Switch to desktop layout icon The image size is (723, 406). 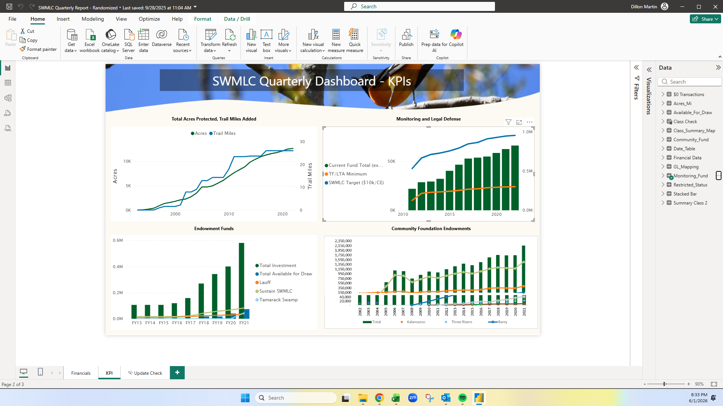(x=24, y=372)
